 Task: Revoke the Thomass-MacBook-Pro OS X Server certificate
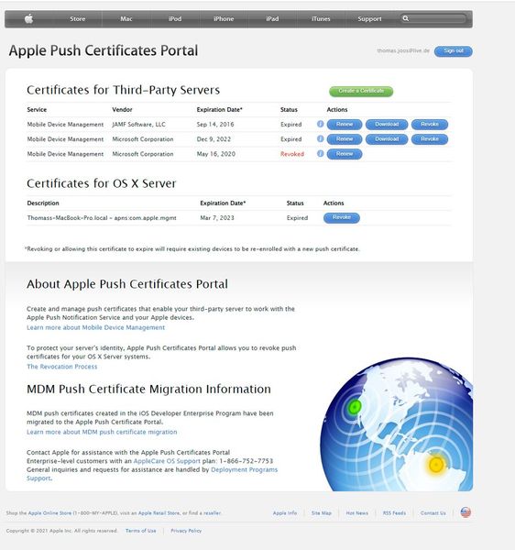(x=342, y=218)
